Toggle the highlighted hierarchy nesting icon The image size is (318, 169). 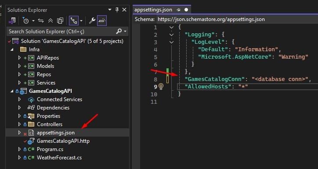[x=74, y=21]
